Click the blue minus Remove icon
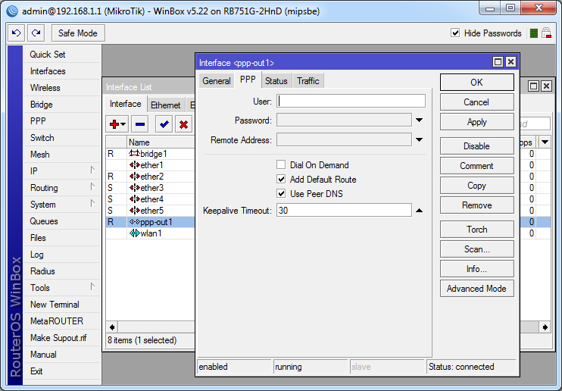Screen dimensions: 562x391 point(140,124)
